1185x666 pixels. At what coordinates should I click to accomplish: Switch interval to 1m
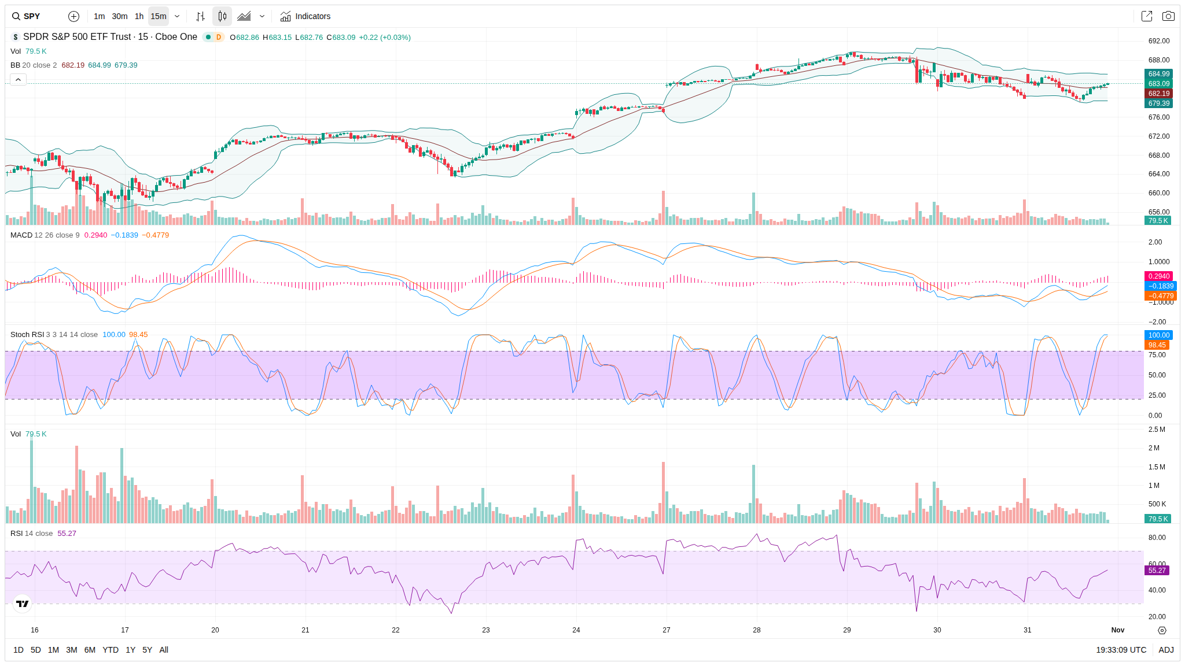[x=100, y=16]
